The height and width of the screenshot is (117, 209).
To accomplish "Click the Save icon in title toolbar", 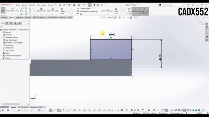I will tap(74, 5).
